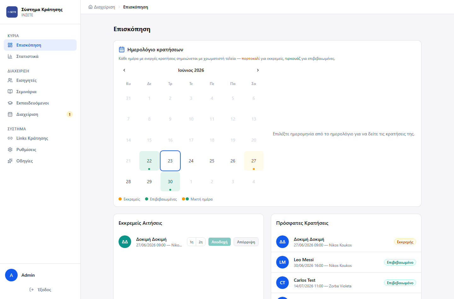This screenshot has height=299, width=454.
Task: Click Carlos Test booking name
Action: click(305, 280)
